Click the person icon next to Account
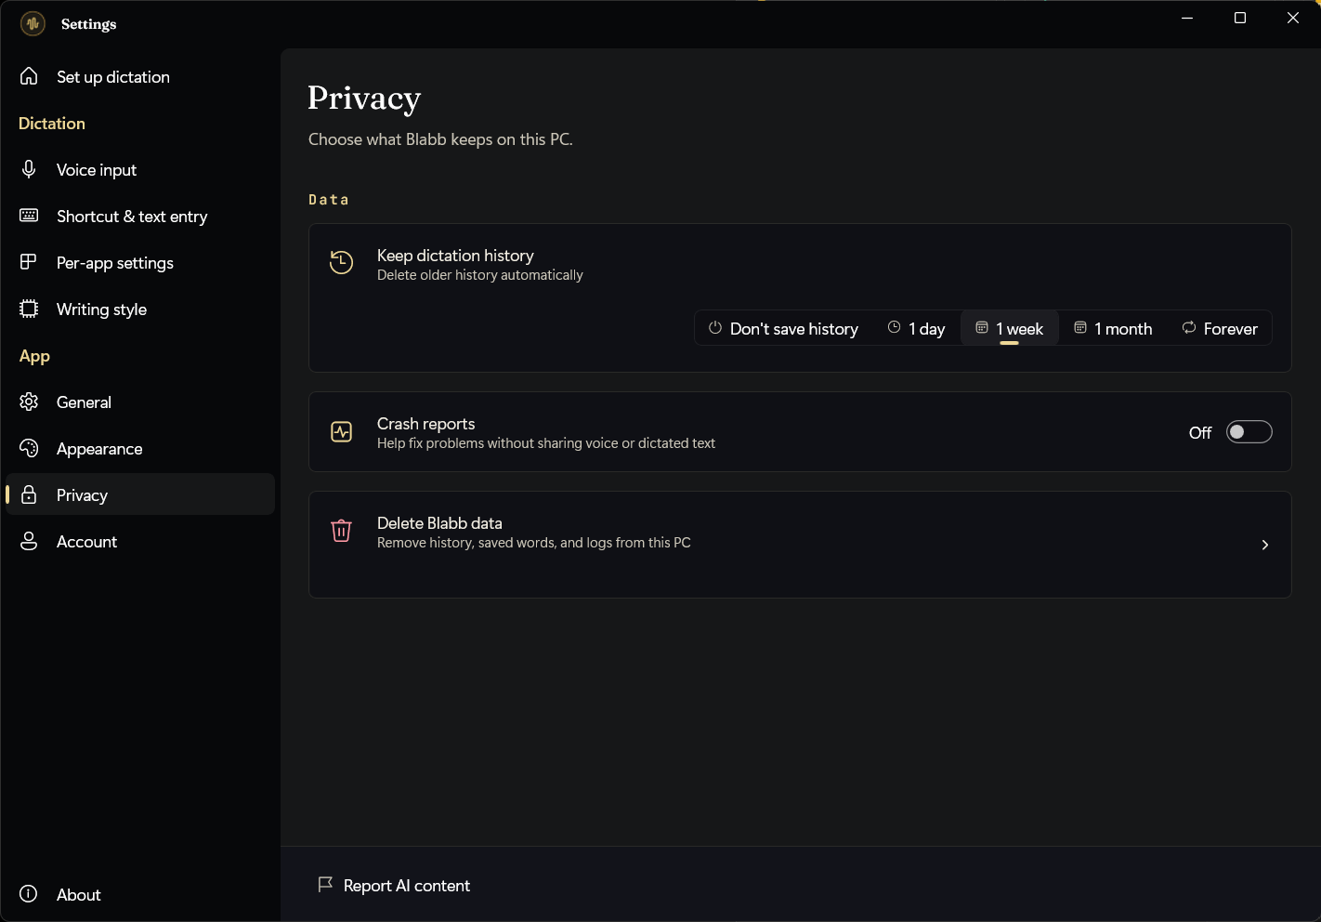 [29, 541]
